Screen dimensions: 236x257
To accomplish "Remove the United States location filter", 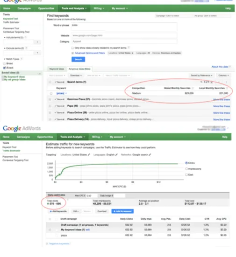I will [x=132, y=53].
